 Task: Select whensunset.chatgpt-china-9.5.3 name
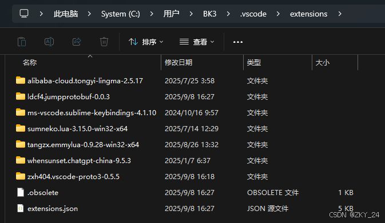(79, 161)
